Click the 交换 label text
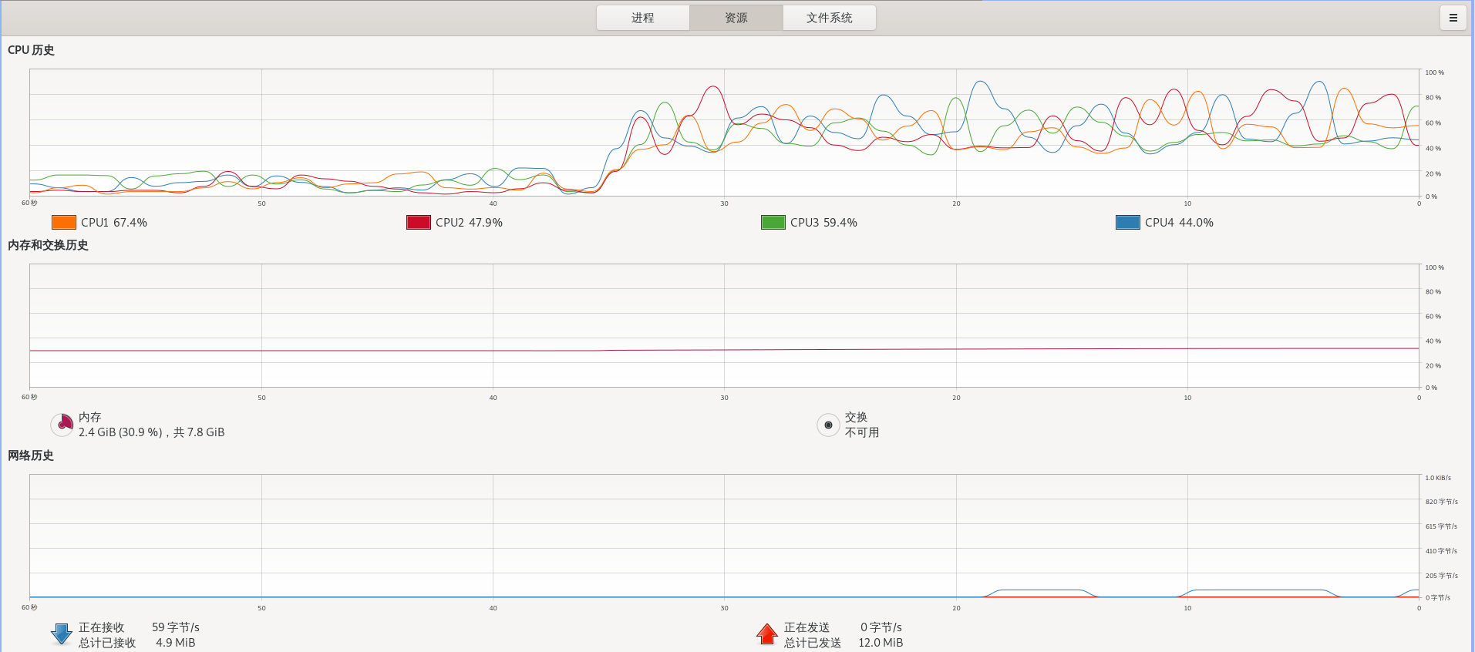Screen dimensions: 1475x652 coord(857,417)
